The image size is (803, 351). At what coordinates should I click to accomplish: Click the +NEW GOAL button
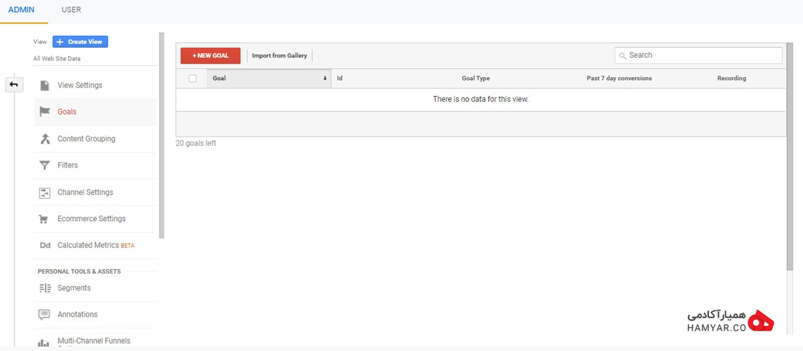tap(210, 56)
